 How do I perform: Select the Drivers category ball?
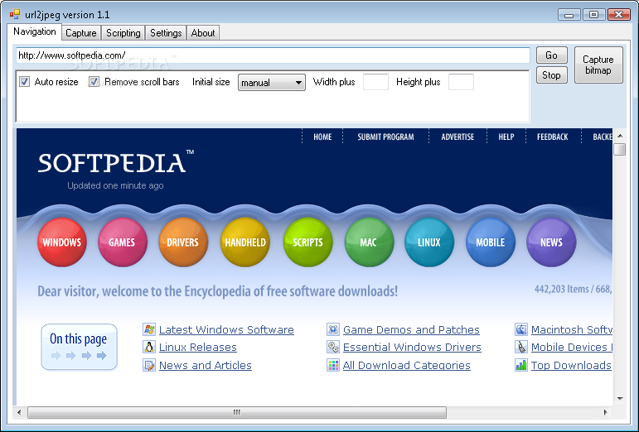(183, 242)
